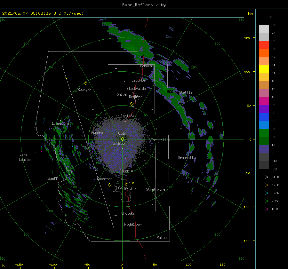
Task: Click the dBZ legend heading
Action: pos(271,17)
